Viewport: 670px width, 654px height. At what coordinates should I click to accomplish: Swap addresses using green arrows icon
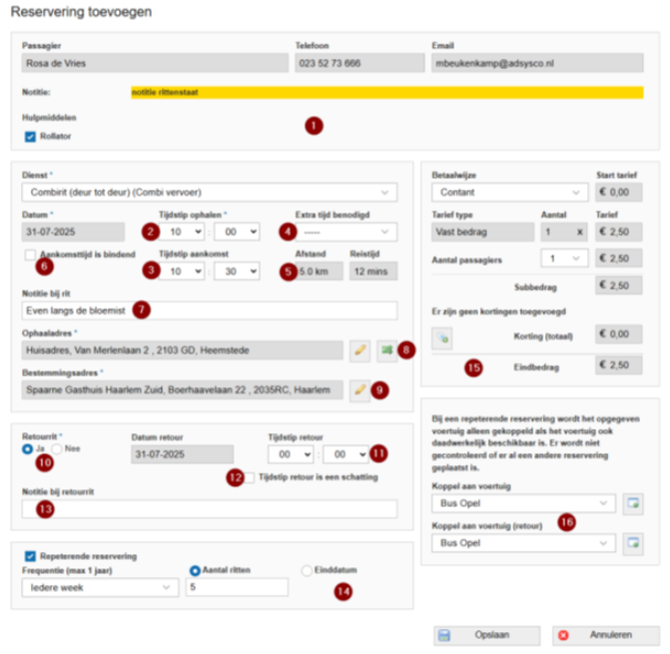tap(387, 350)
